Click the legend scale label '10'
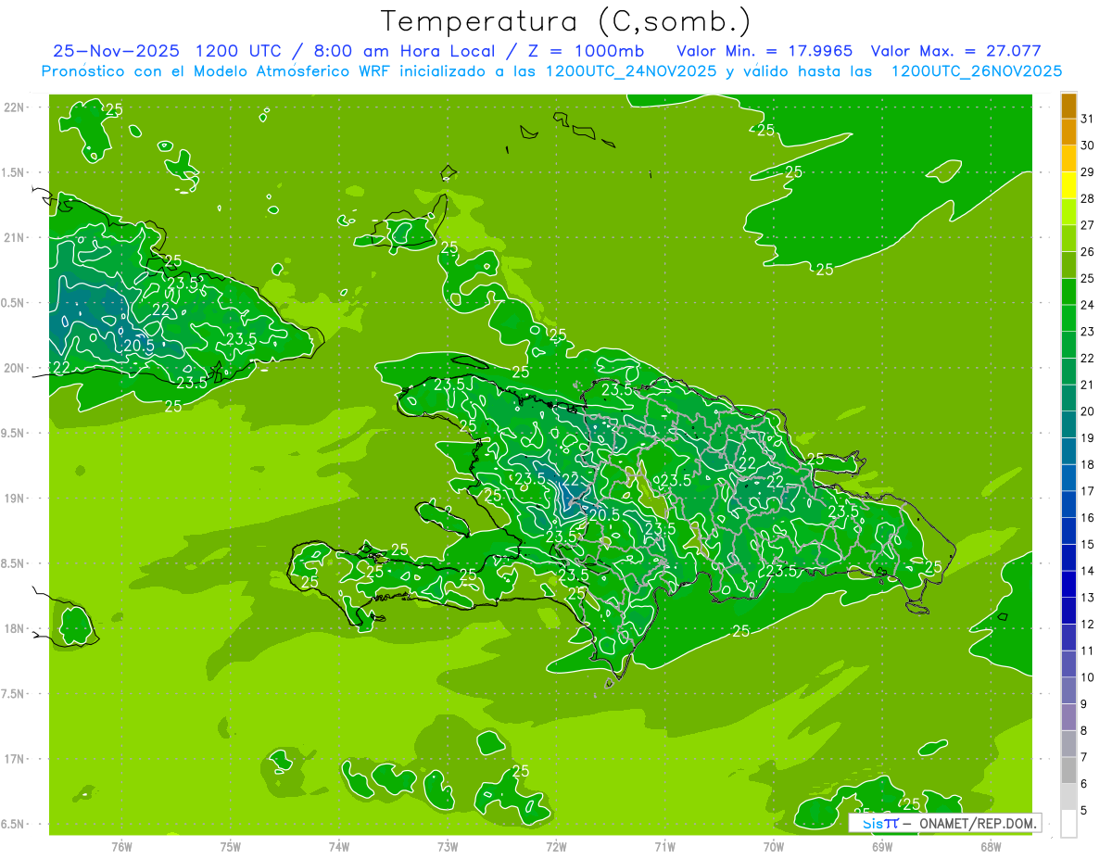Viewport: 1112px width, 859px height. tap(1088, 677)
